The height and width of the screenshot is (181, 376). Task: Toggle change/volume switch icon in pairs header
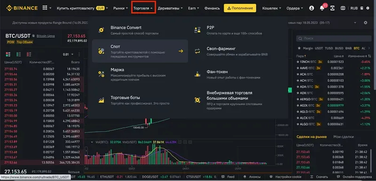click(369, 56)
